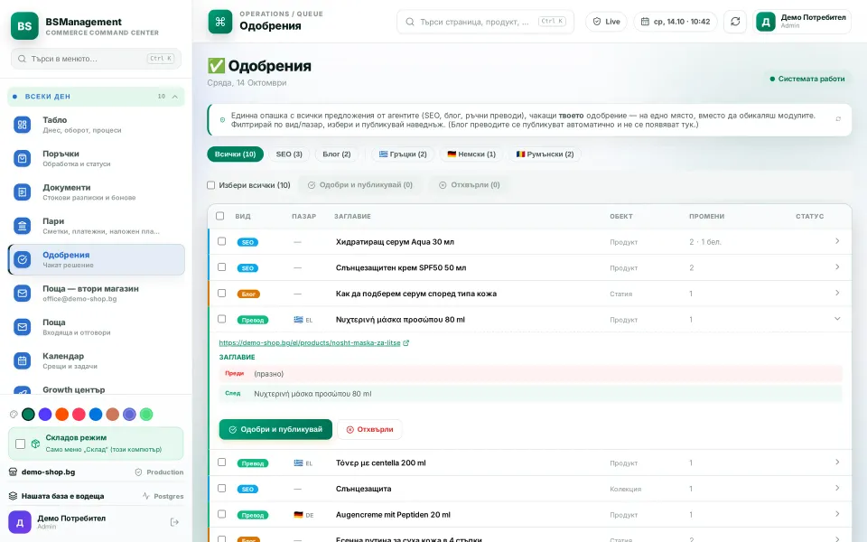This screenshot has height=542, width=867.
Task: Expand the Augencreme mit Peptiden row
Action: click(x=837, y=514)
